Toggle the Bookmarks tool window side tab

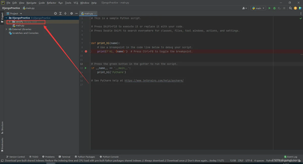point(2,145)
